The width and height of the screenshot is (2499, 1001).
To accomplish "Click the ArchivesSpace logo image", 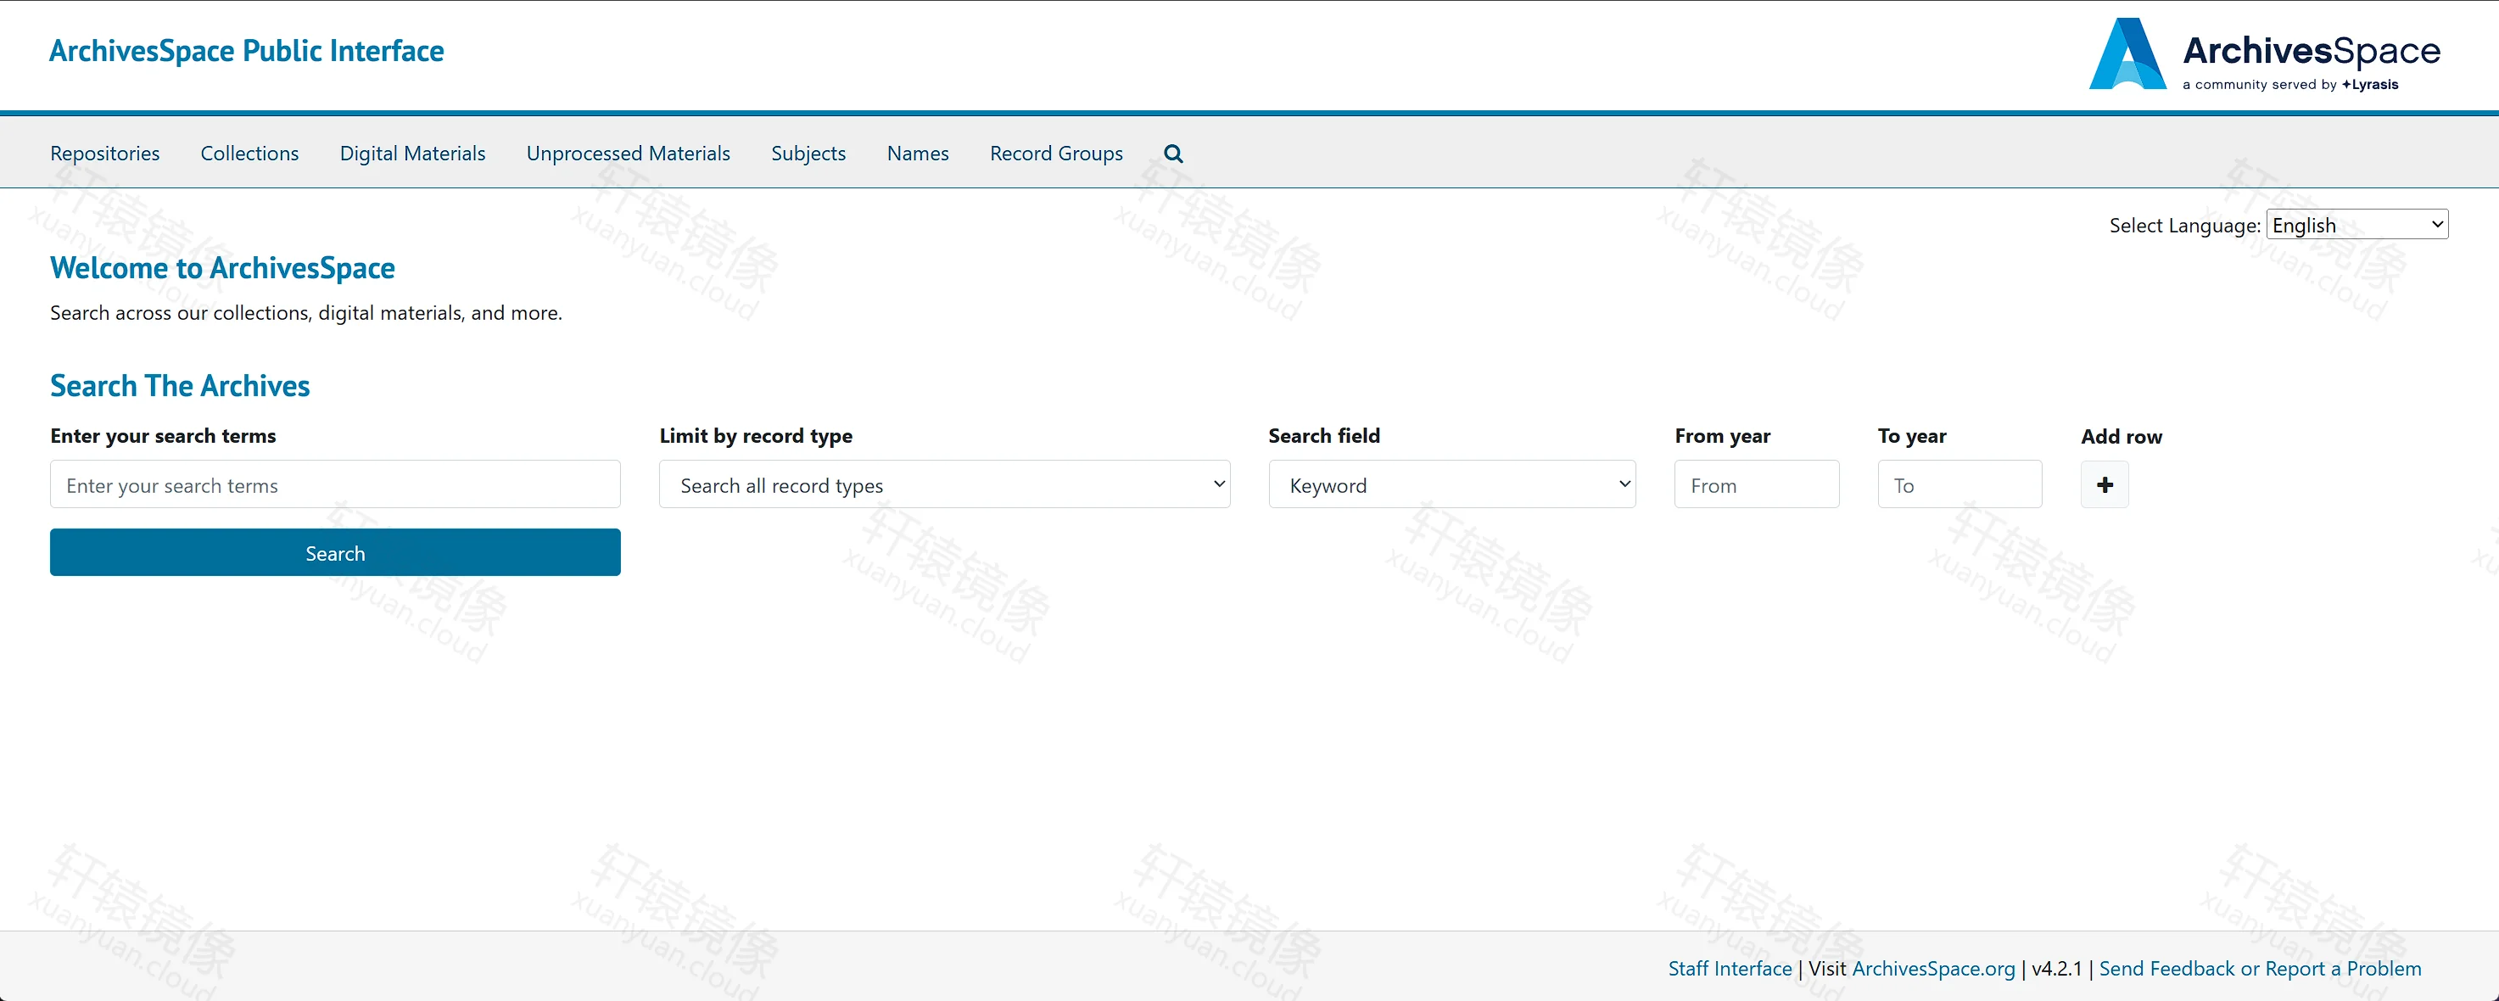I will [x=2264, y=54].
